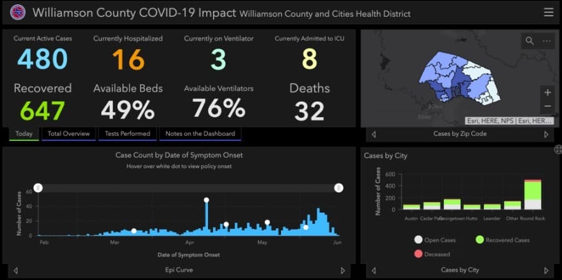This screenshot has height=280, width=562.
Task: Open the hamburger menu in the header
Action: [x=548, y=12]
